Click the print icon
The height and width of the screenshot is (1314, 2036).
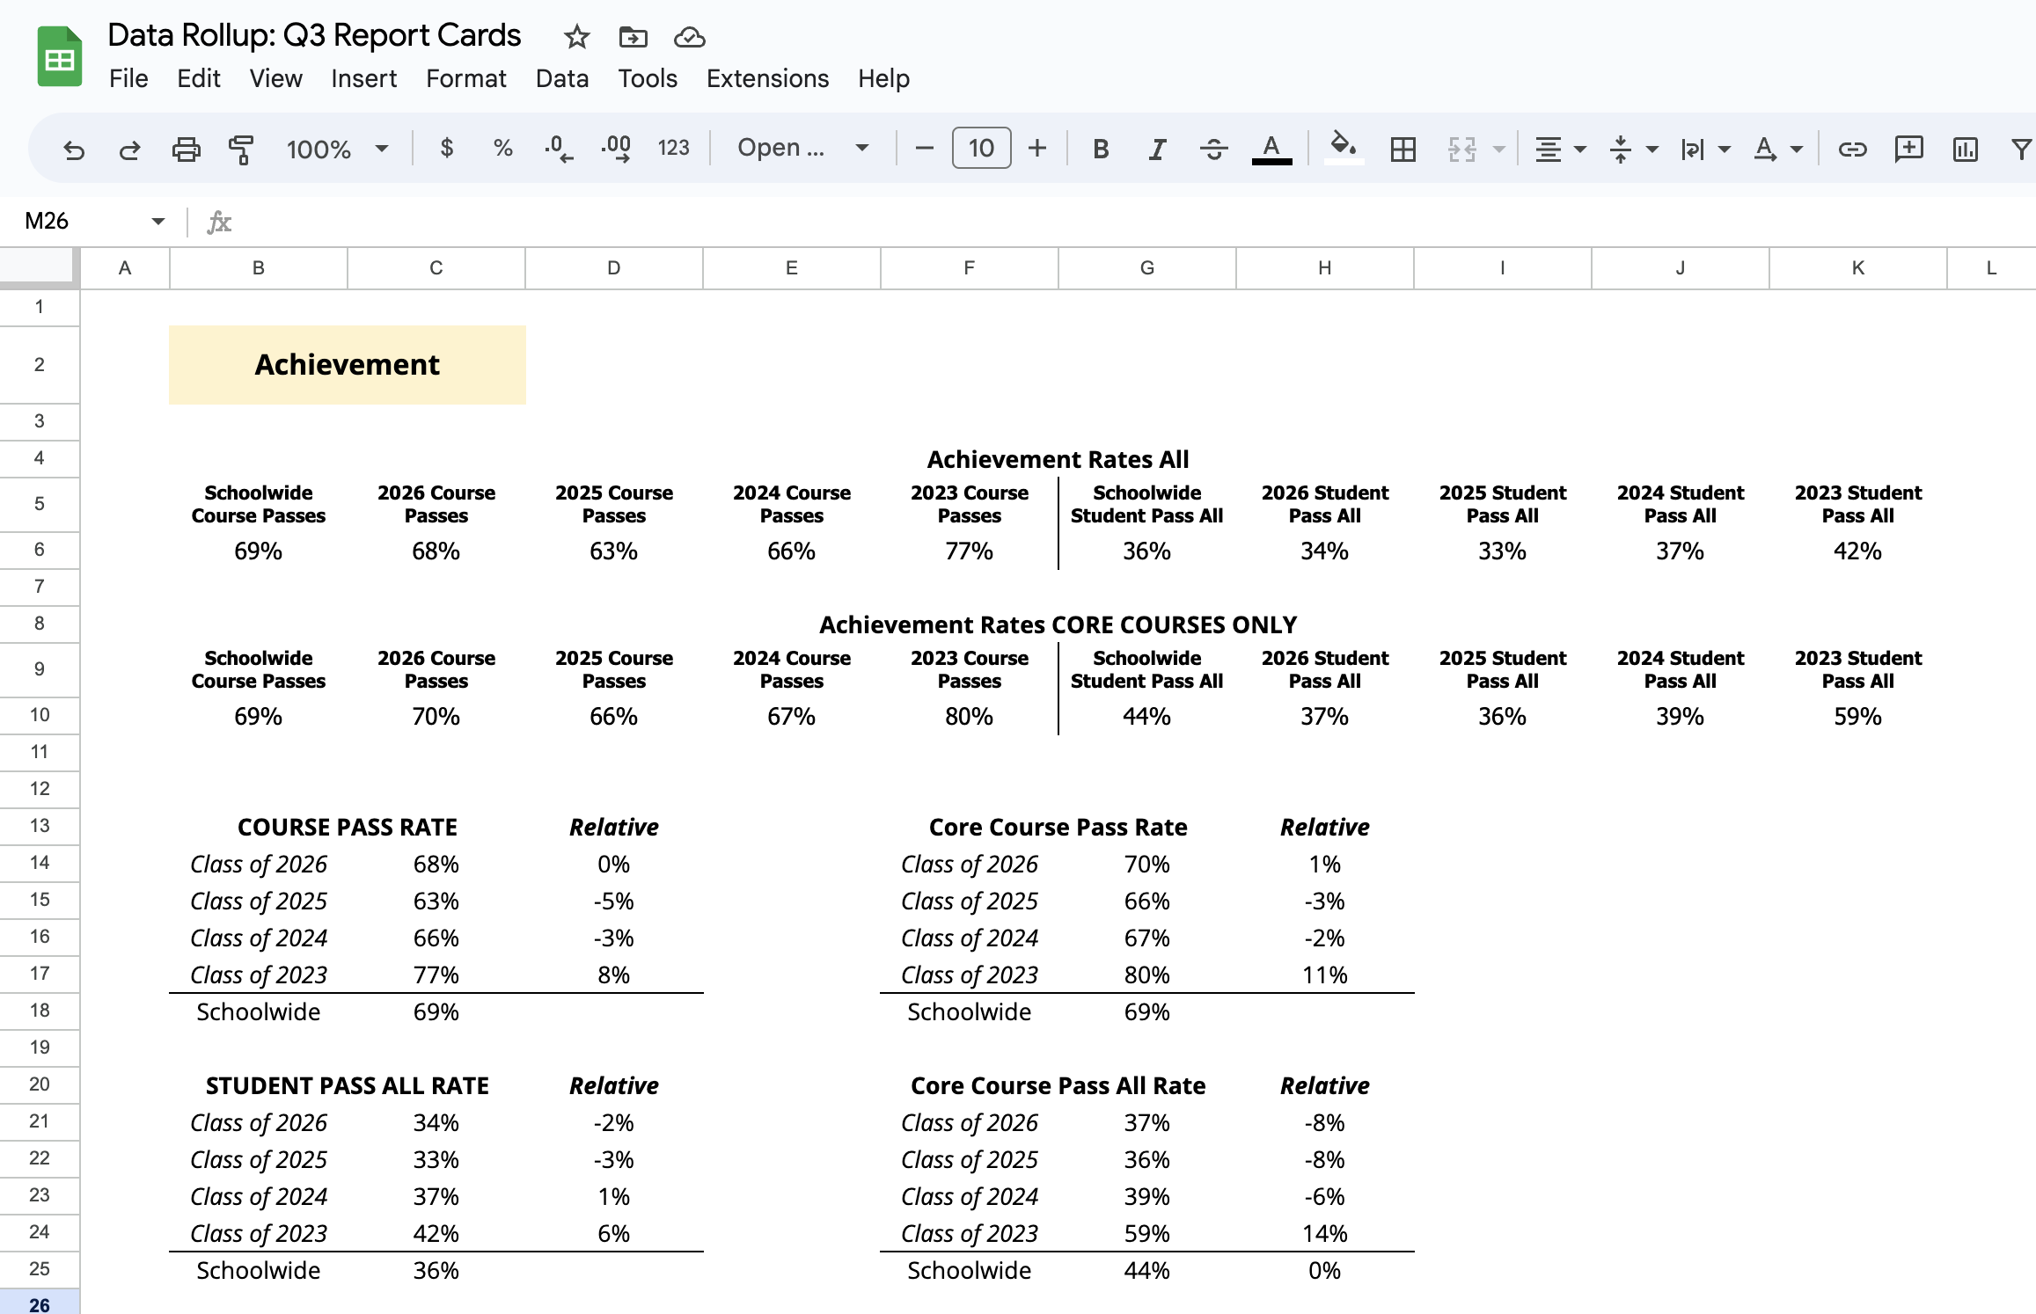pyautogui.click(x=186, y=150)
